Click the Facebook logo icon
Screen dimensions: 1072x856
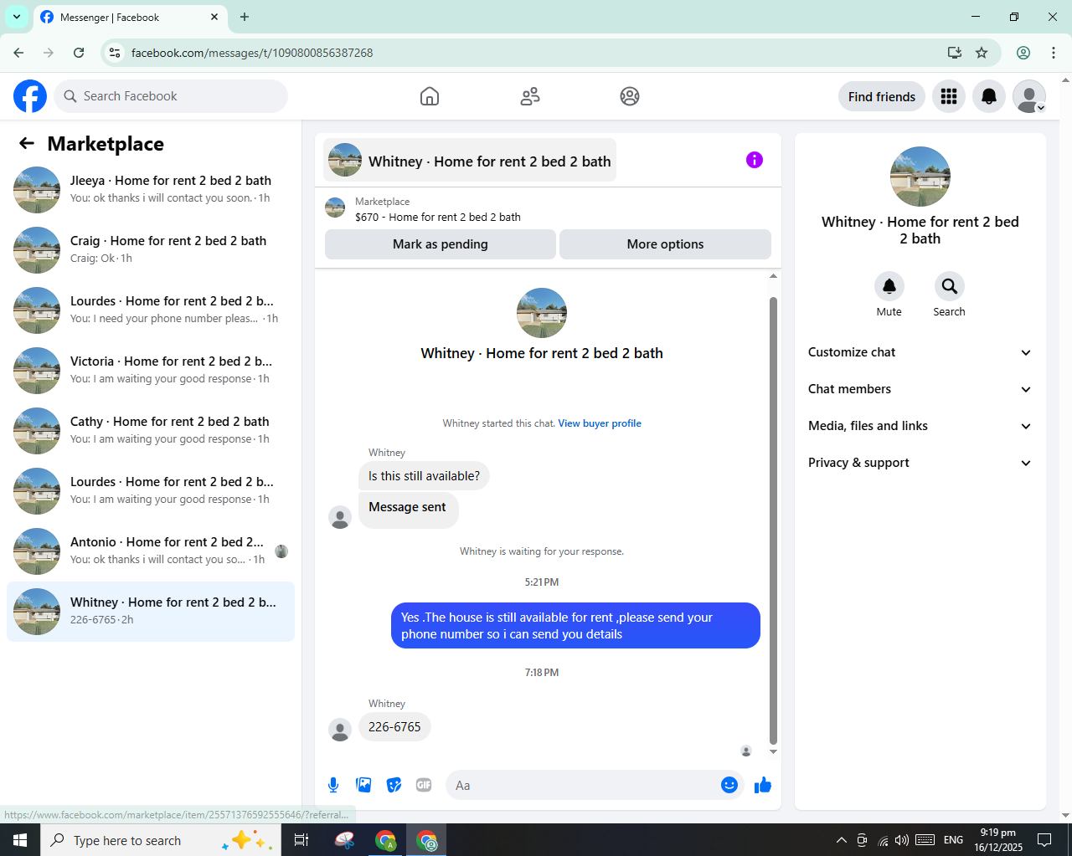pyautogui.click(x=30, y=96)
